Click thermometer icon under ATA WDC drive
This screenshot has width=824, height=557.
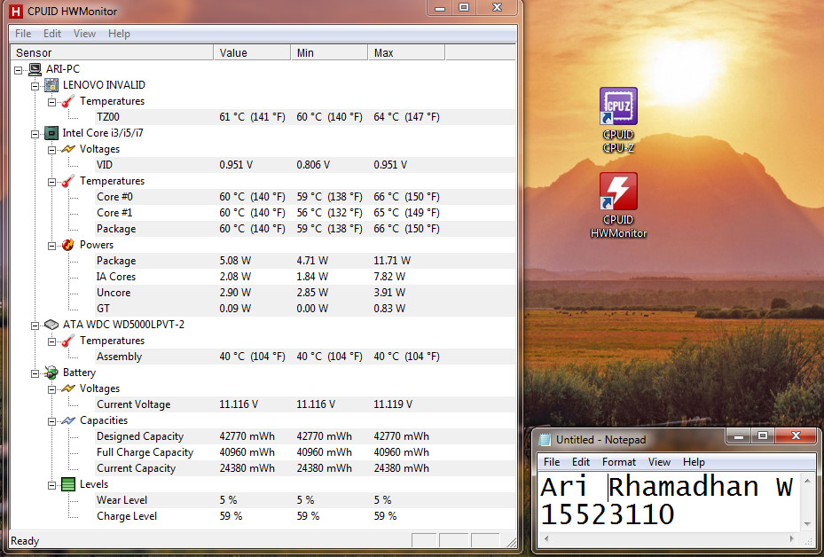point(67,341)
